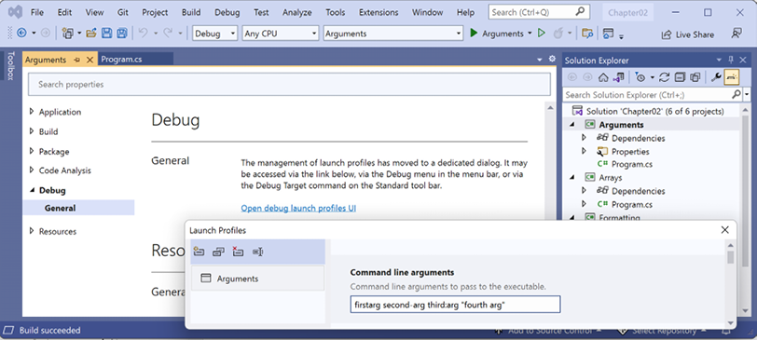Open Properties via the wrench icon
The height and width of the screenshot is (340, 757).
pos(716,77)
